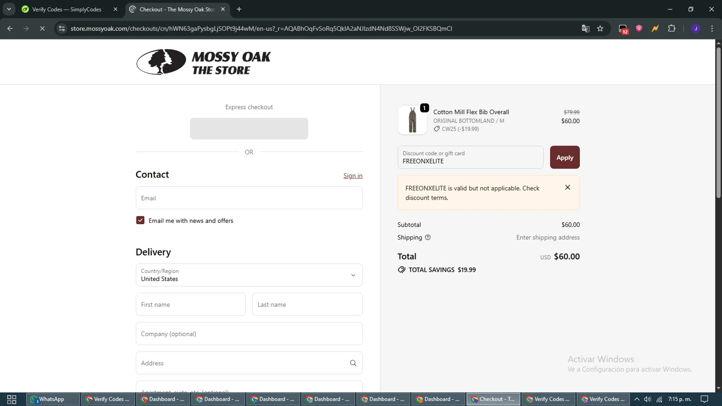
Task: Click the CW25 discount tag icon
Action: pos(437,129)
